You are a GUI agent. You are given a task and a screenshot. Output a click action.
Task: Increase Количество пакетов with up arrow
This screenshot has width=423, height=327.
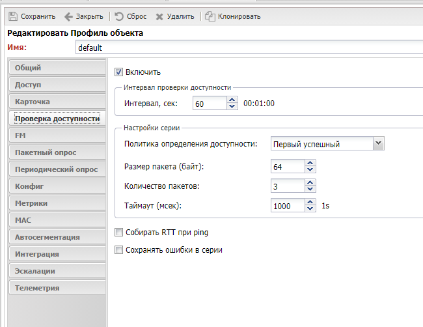tap(310, 182)
